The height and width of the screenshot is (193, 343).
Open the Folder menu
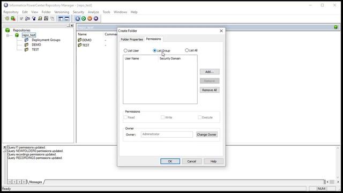46,12
